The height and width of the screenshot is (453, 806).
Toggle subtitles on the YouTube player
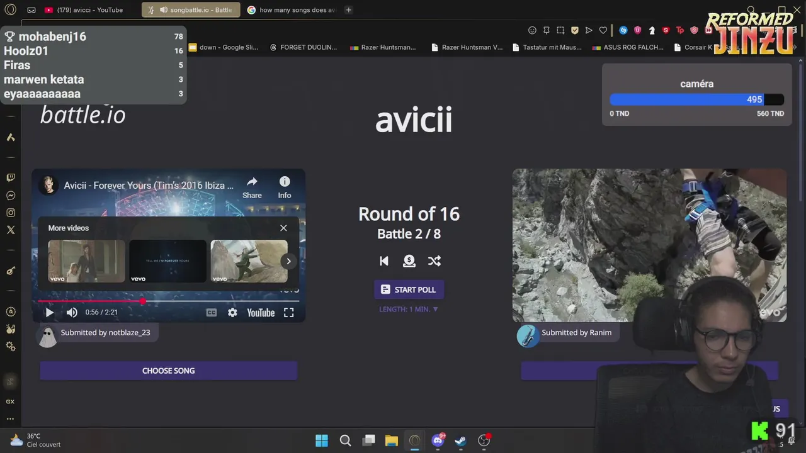coord(212,313)
